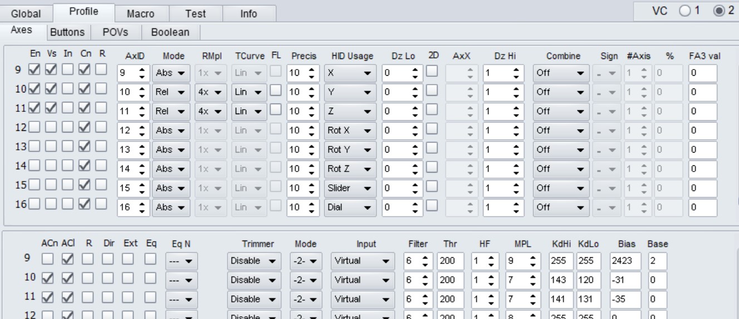Click HF stepper for lower row 10
The width and height of the screenshot is (739, 319).
point(492,280)
